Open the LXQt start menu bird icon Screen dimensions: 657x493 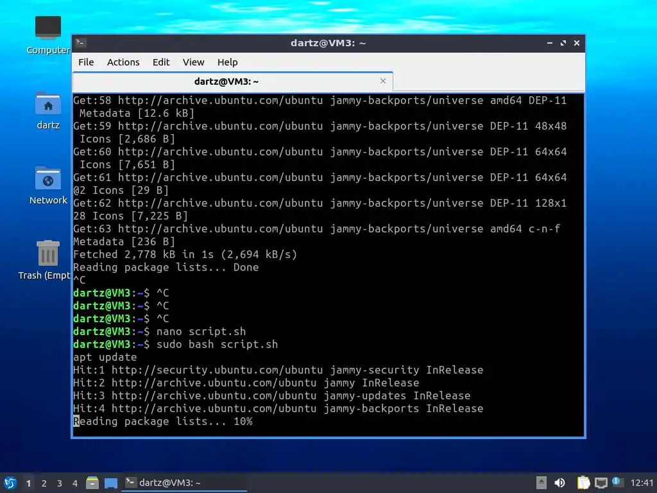click(x=10, y=483)
